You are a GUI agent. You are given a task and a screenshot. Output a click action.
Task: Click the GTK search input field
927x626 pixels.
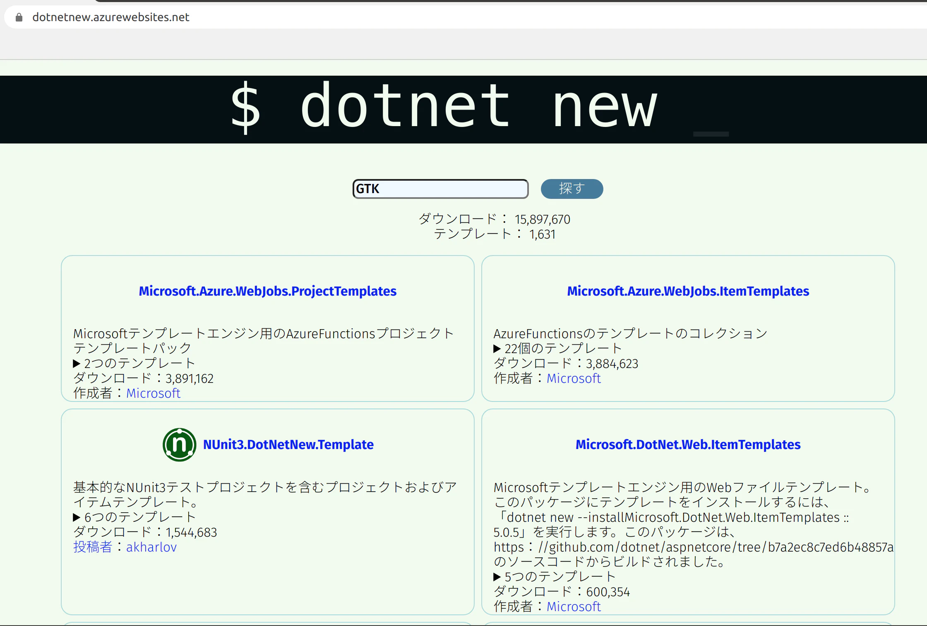440,189
